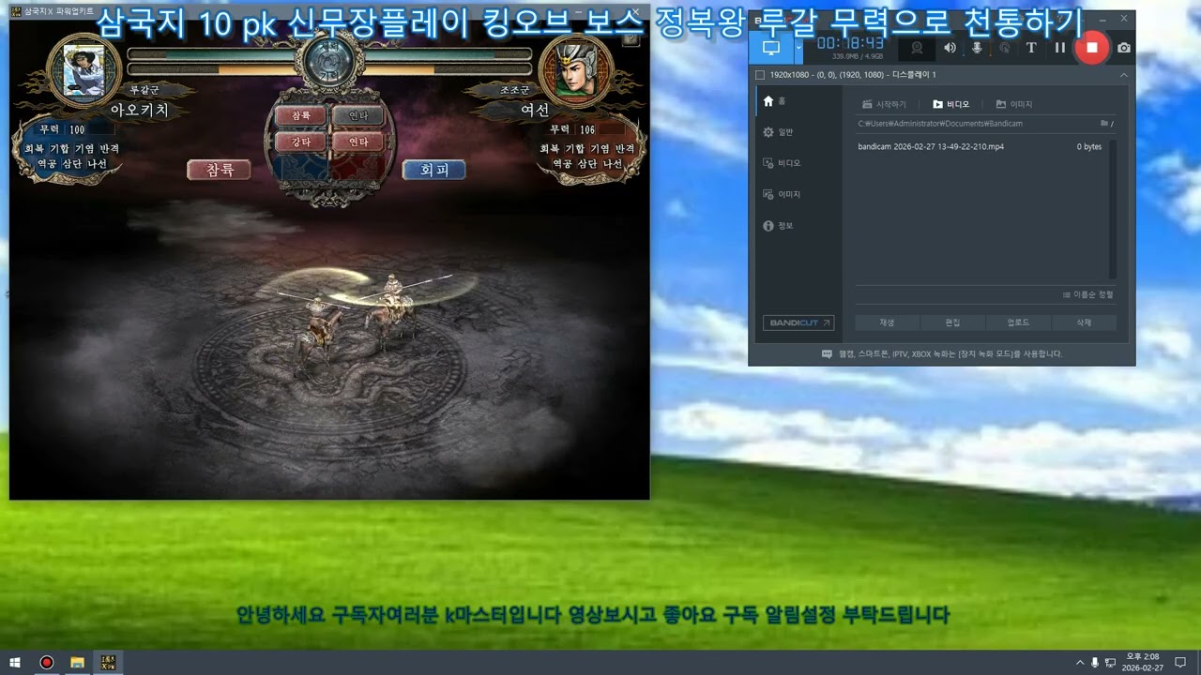The width and height of the screenshot is (1201, 675).
Task: Open 이미지 settings in Bandicam sidebar
Action: (782, 194)
